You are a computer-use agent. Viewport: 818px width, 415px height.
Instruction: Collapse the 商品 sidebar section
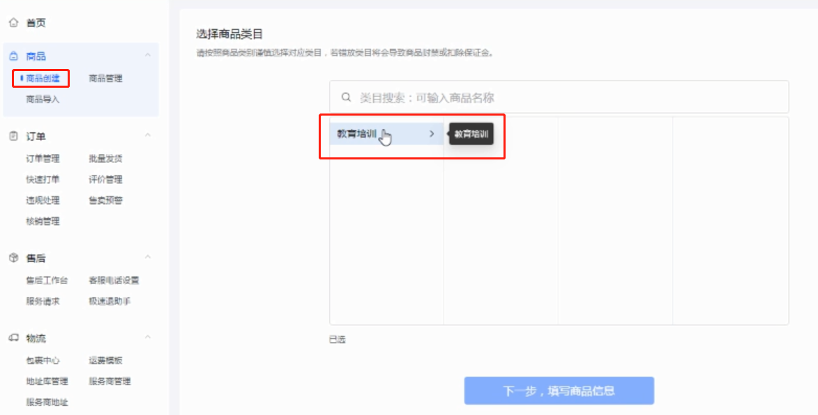pos(148,55)
